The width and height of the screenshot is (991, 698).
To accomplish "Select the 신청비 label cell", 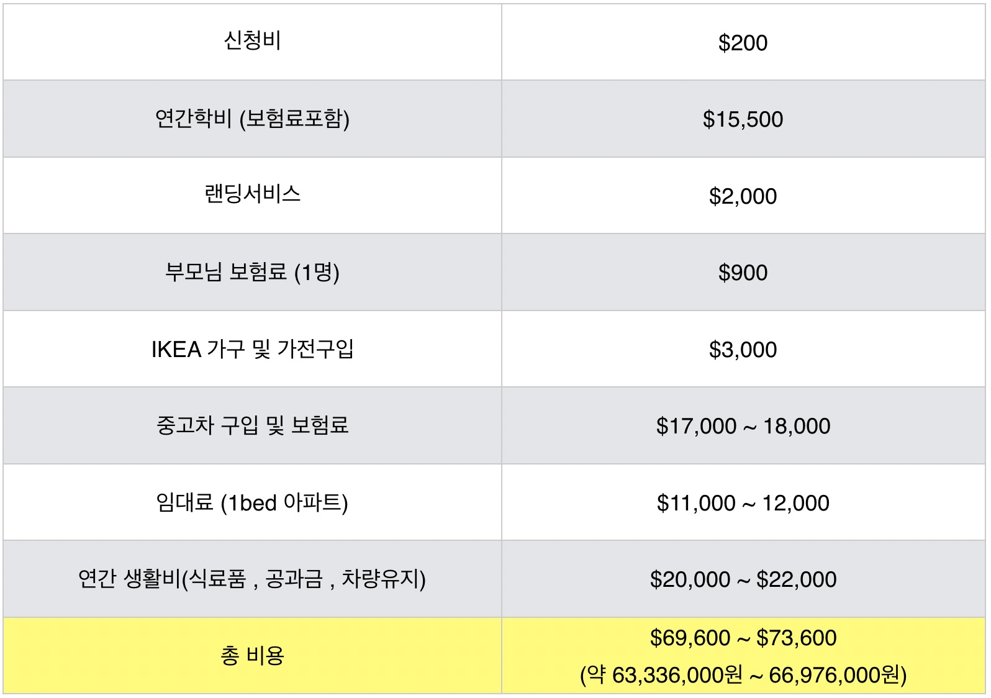I will coord(252,42).
